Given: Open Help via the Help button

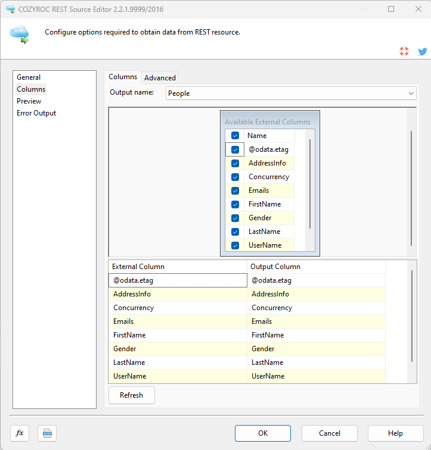Looking at the screenshot, I should (395, 433).
